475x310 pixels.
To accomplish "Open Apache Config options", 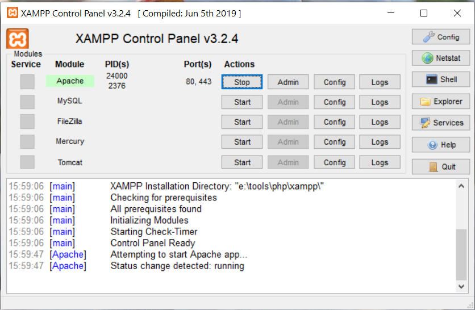I will click(335, 82).
